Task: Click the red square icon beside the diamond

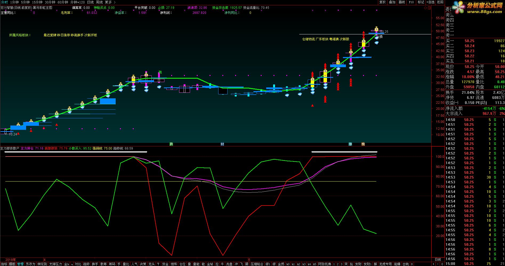Action: click(x=429, y=8)
